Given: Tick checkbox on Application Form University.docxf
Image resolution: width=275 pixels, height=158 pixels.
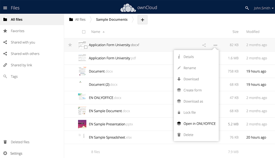Looking at the screenshot, I should pyautogui.click(x=86, y=47).
